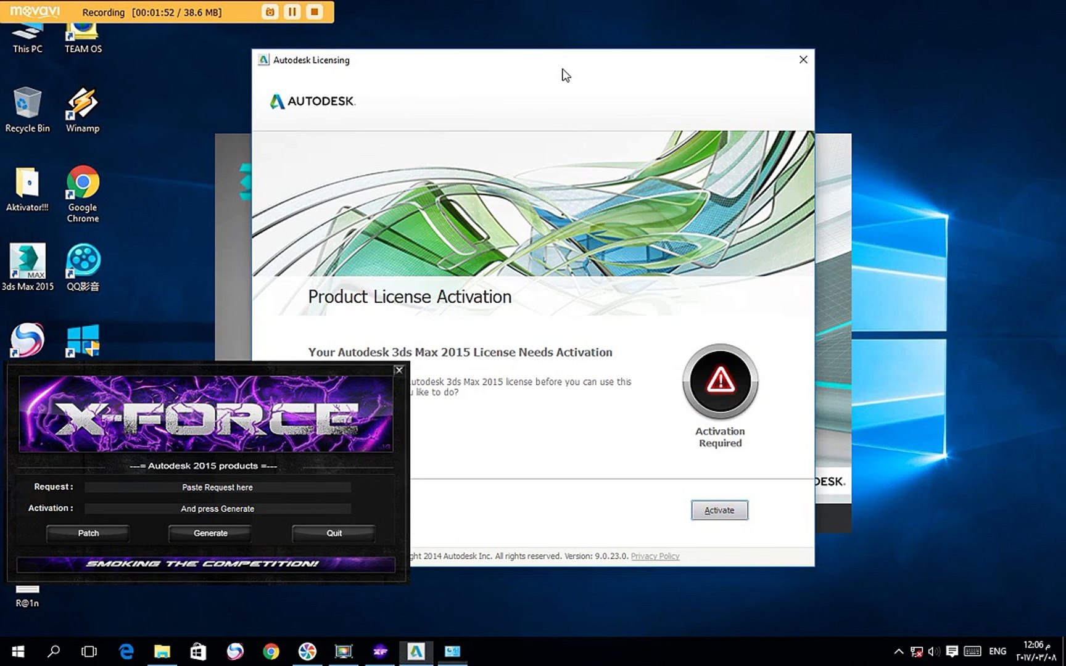This screenshot has width=1066, height=666.
Task: Open the Windows Start menu
Action: click(18, 652)
